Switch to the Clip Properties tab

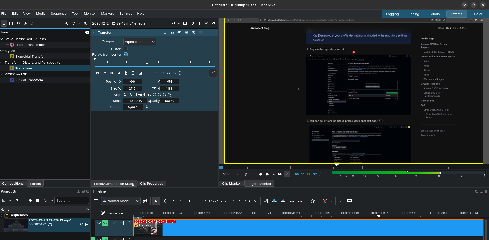coord(151,184)
